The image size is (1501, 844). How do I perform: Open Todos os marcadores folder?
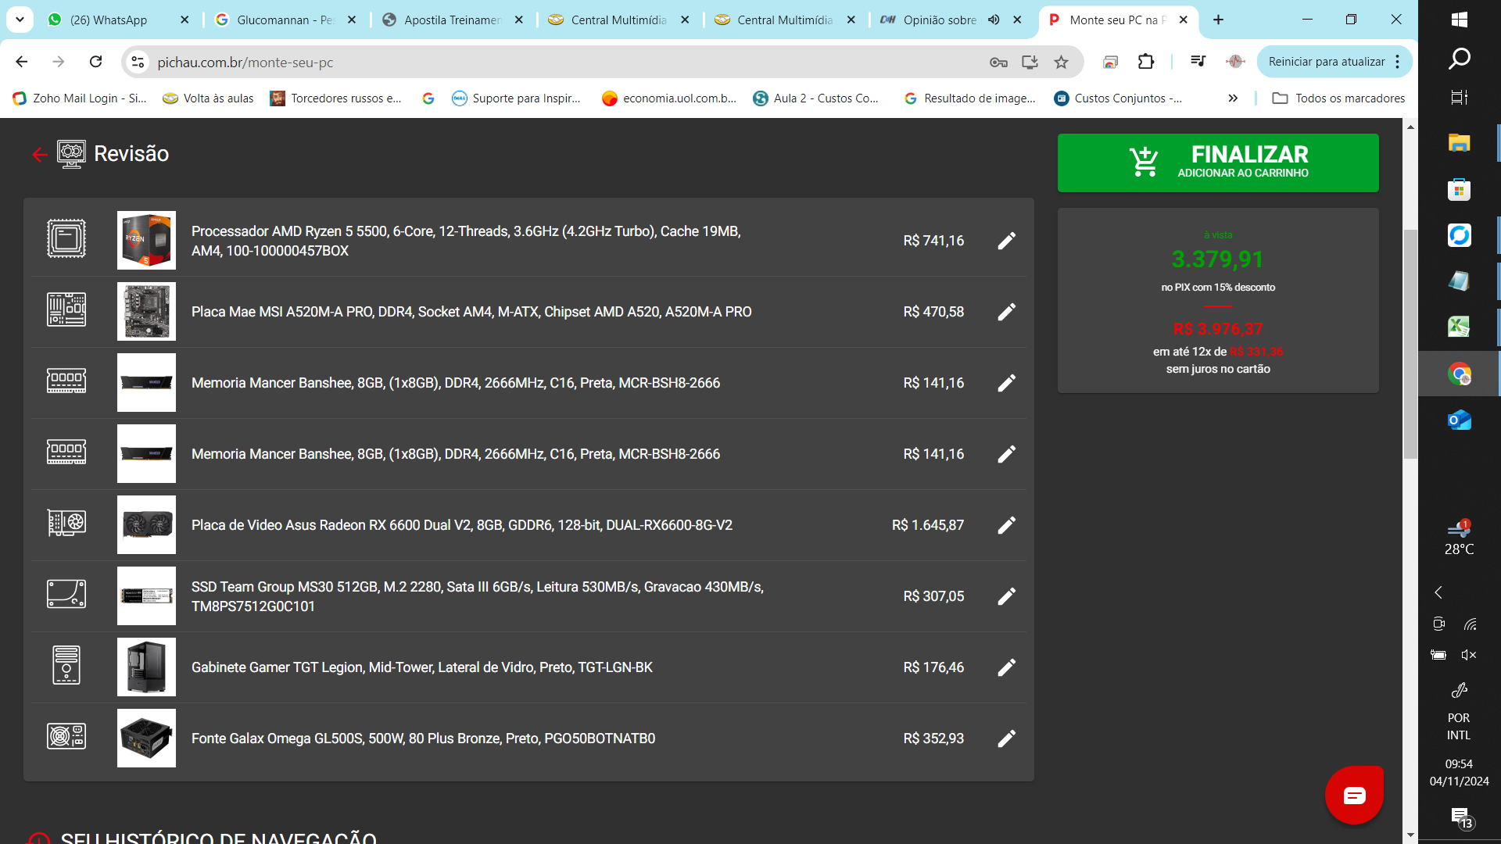1338,98
